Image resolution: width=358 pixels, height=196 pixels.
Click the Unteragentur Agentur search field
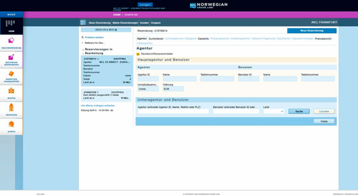click(173, 111)
